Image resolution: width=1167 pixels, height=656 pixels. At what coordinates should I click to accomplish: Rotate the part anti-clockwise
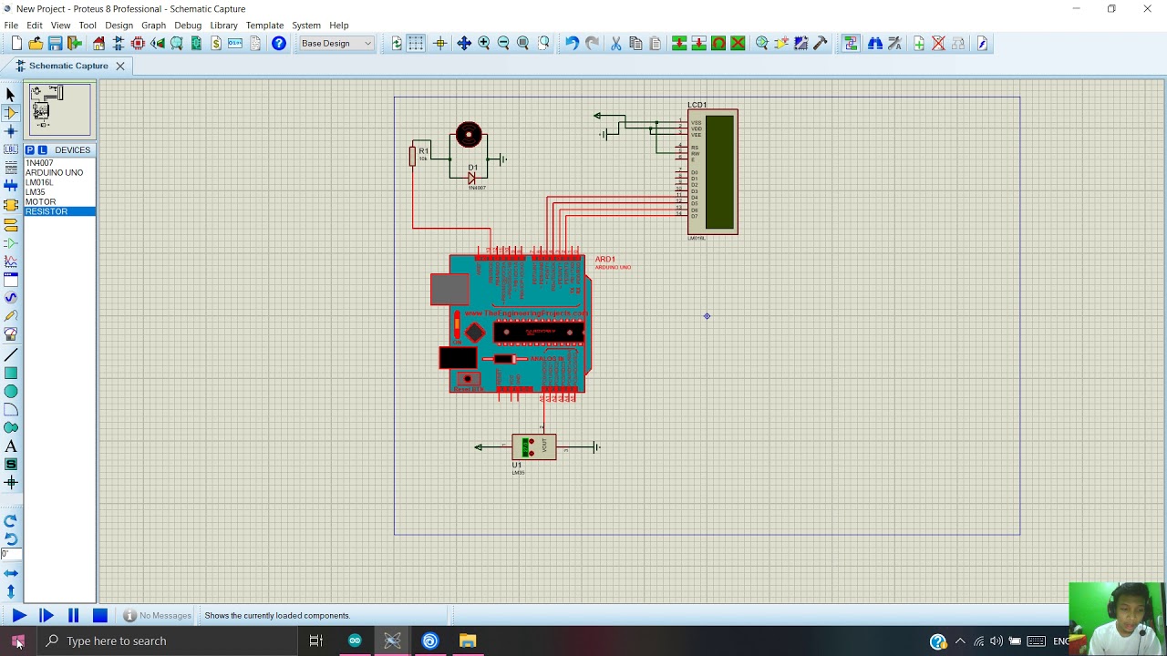coord(11,538)
